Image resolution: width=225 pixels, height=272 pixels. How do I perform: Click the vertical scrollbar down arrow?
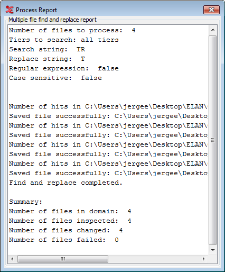[x=213, y=250]
